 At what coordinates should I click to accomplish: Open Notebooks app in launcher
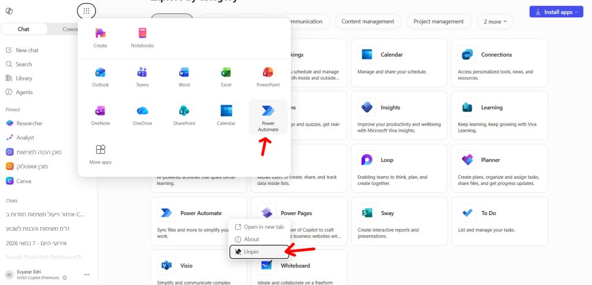142,38
